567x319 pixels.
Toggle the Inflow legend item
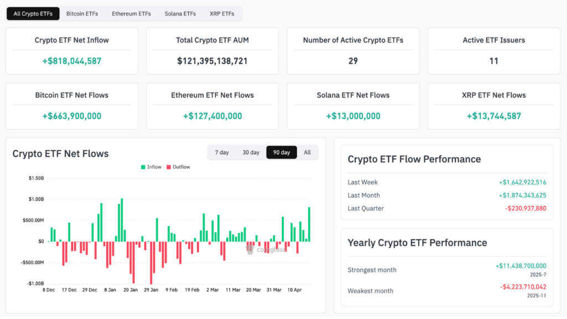[x=151, y=167]
